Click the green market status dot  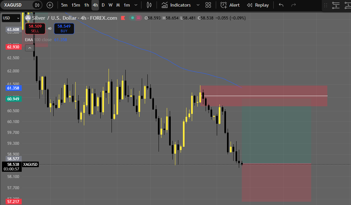pos(133,18)
